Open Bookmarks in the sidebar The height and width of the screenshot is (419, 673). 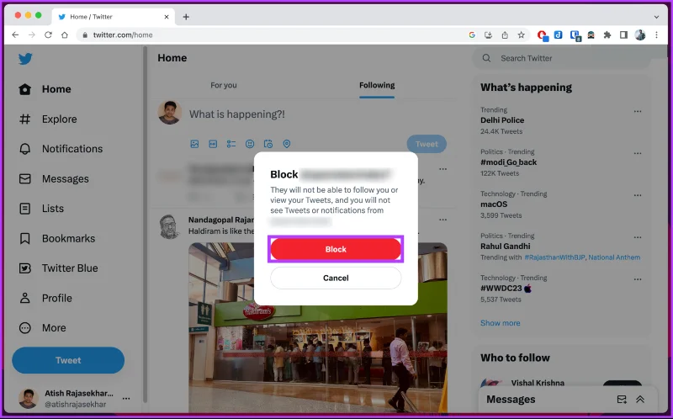click(57, 238)
